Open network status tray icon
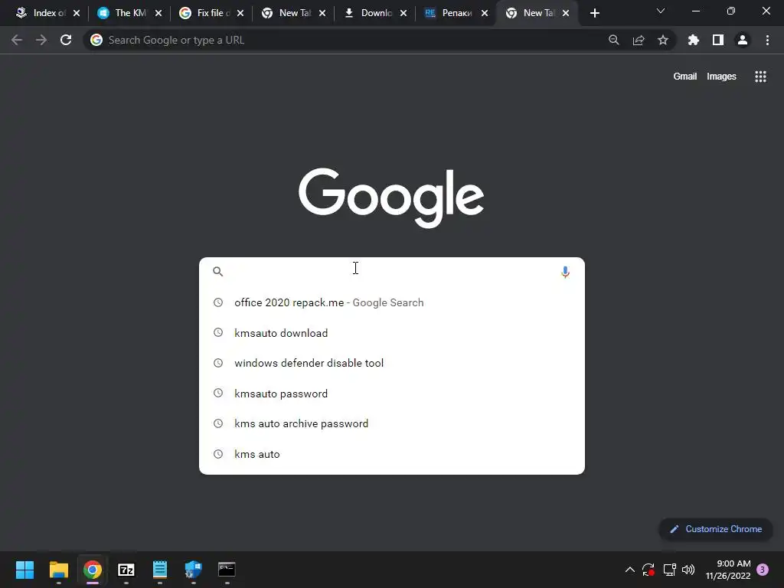 (x=669, y=570)
